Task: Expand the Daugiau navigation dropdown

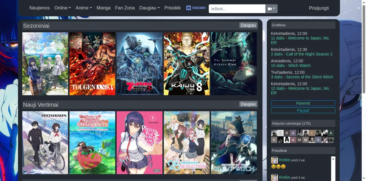Action: (x=150, y=8)
